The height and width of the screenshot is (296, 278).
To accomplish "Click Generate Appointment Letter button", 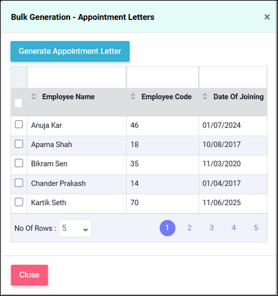I will click(x=70, y=51).
